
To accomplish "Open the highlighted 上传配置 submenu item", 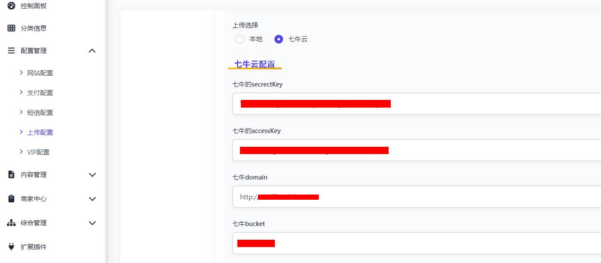I will [x=40, y=132].
